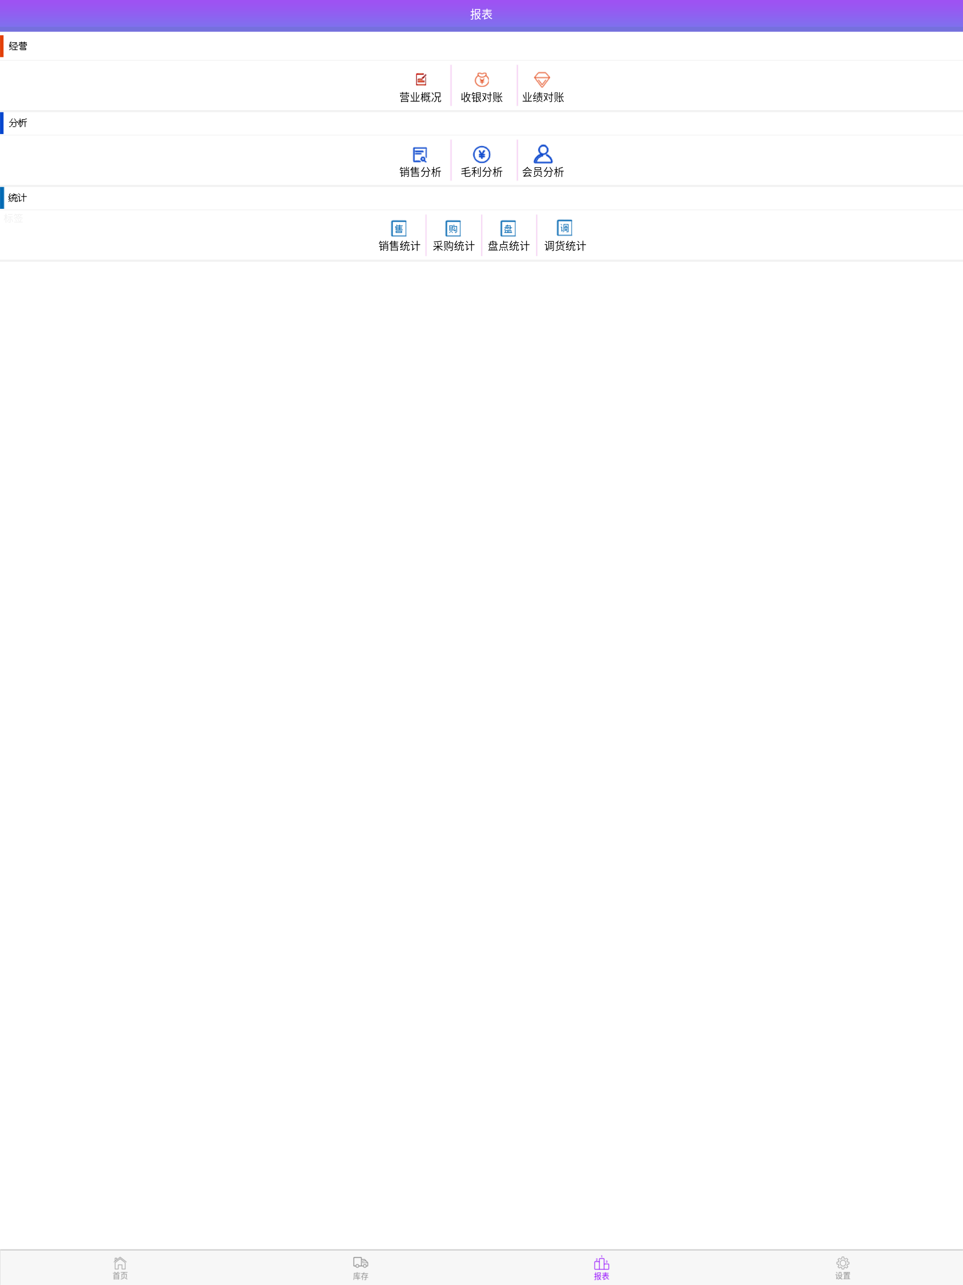Open 采购统计 购 icon
Viewport: 963px width, 1285px height.
click(453, 228)
